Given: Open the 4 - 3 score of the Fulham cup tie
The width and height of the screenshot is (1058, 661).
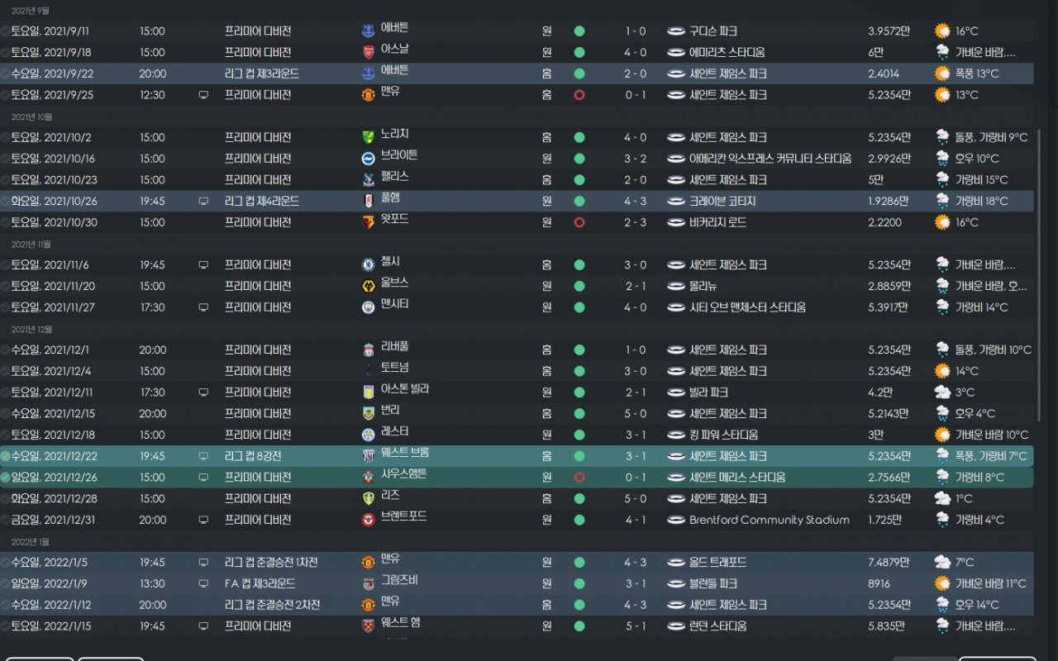Looking at the screenshot, I should tap(636, 201).
